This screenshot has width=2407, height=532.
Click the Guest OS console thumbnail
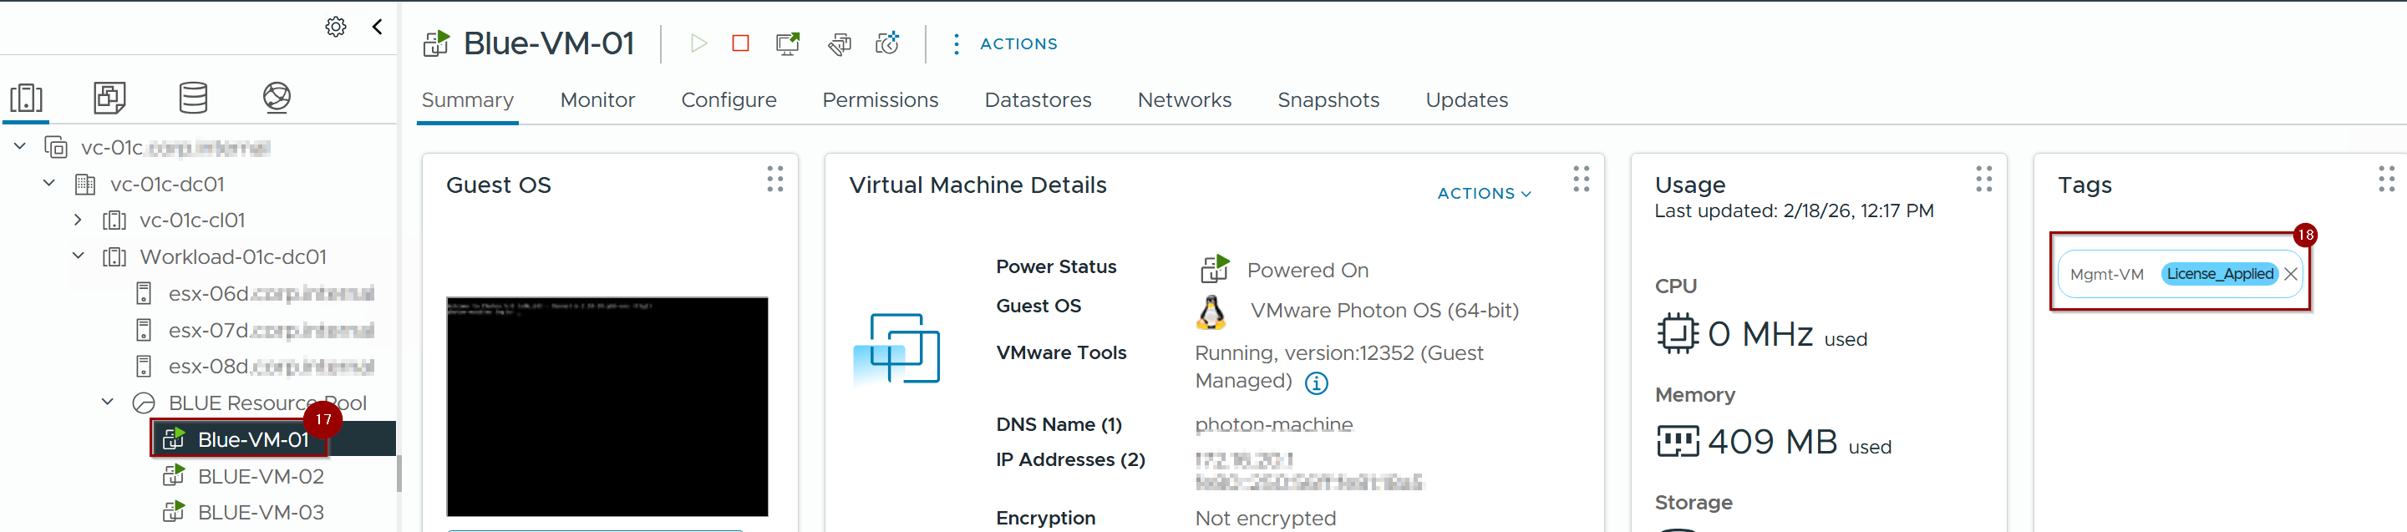click(607, 406)
